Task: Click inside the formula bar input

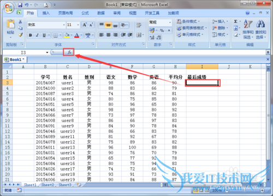Action: pyautogui.click(x=170, y=52)
